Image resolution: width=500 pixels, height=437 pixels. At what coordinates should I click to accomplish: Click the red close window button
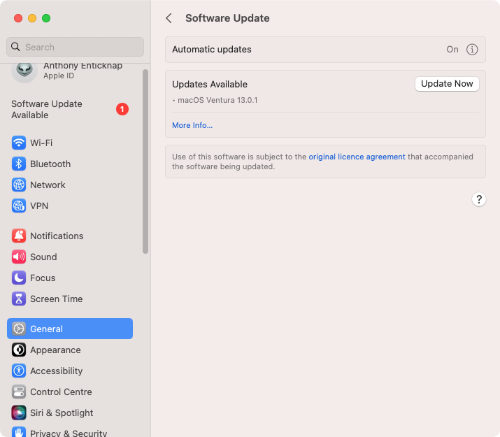click(18, 18)
